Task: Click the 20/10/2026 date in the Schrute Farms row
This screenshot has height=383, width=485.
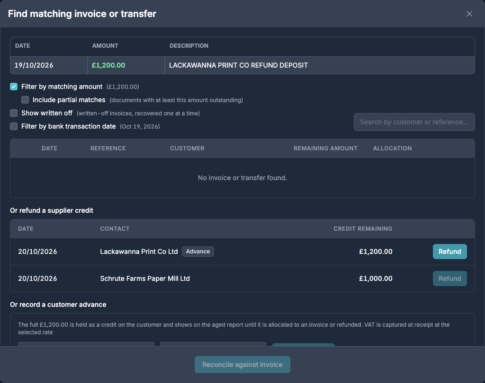Action: (x=37, y=279)
